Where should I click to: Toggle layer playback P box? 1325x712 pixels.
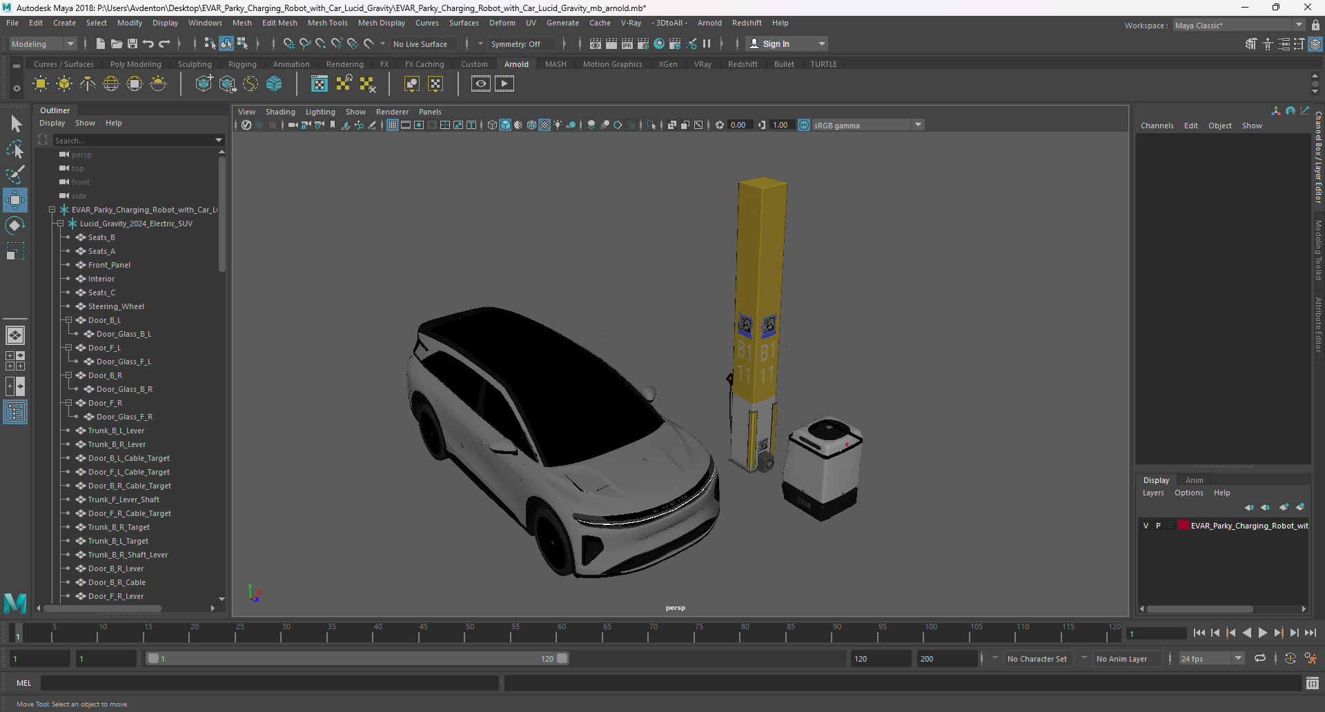tap(1159, 526)
